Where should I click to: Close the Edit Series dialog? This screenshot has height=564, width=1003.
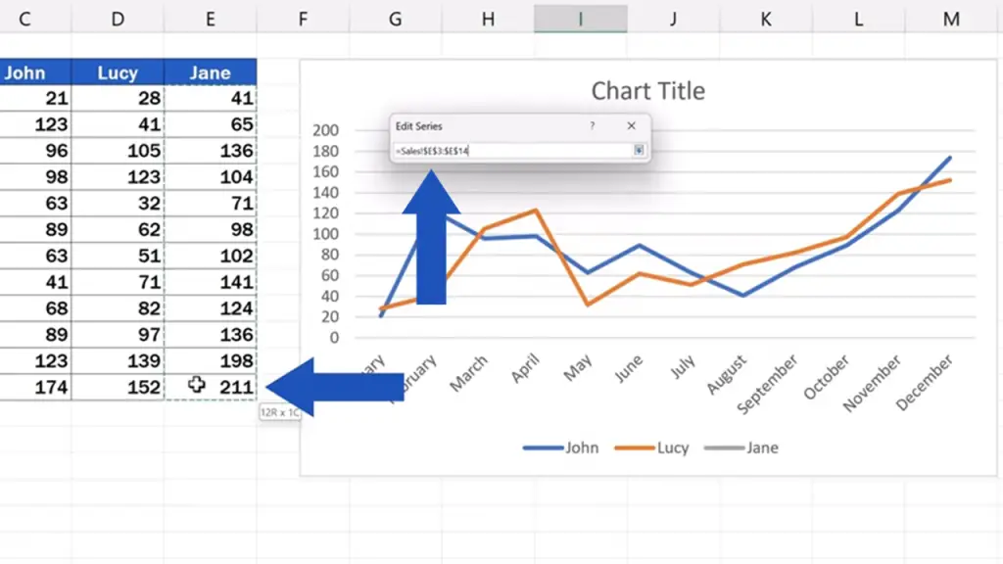[632, 126]
